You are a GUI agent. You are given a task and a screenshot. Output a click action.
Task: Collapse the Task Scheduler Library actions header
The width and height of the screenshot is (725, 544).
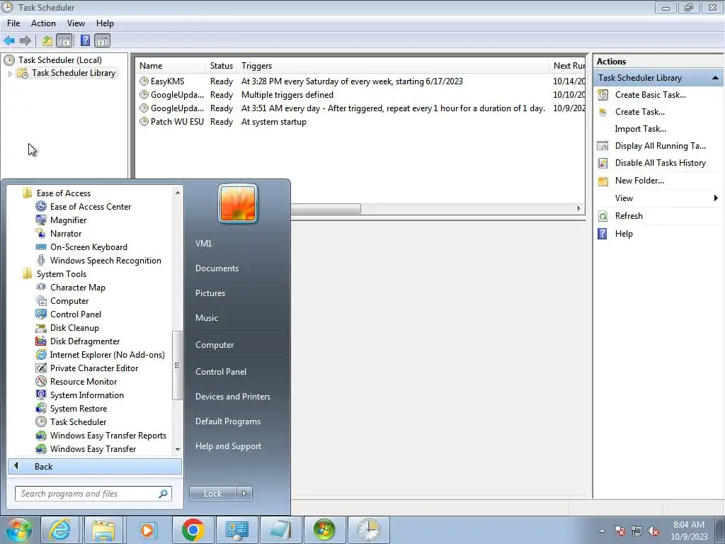coord(715,78)
